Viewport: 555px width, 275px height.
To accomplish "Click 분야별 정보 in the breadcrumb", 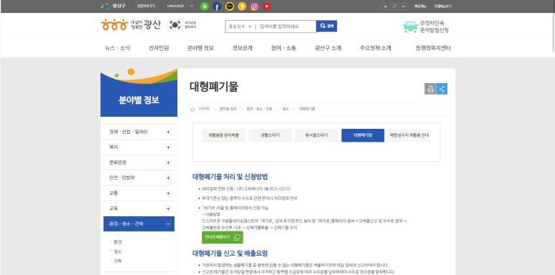I will (x=228, y=109).
